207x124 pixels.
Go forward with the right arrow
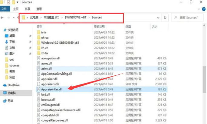[x=8, y=17]
